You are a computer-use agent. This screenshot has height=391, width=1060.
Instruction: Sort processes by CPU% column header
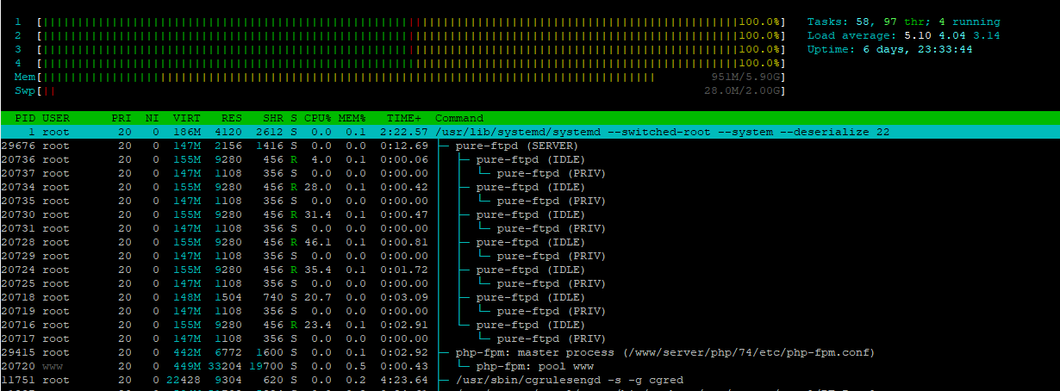(x=318, y=118)
